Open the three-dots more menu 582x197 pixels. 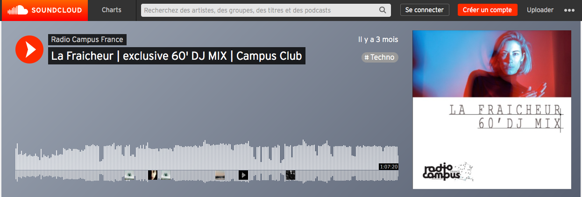click(x=569, y=10)
